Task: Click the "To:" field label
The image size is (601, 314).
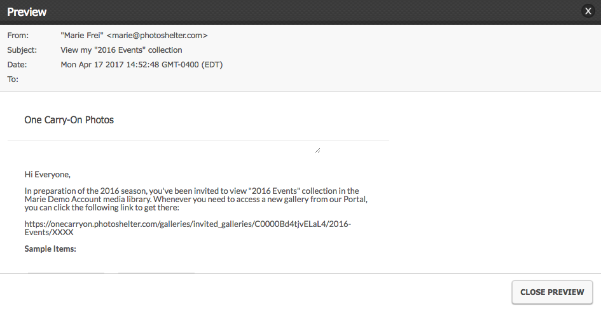Action: click(13, 79)
